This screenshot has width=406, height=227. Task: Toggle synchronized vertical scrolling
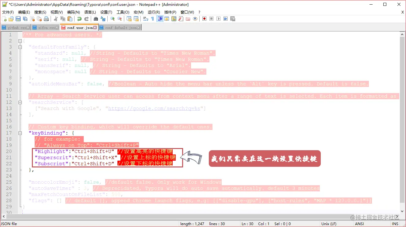pos(128,19)
